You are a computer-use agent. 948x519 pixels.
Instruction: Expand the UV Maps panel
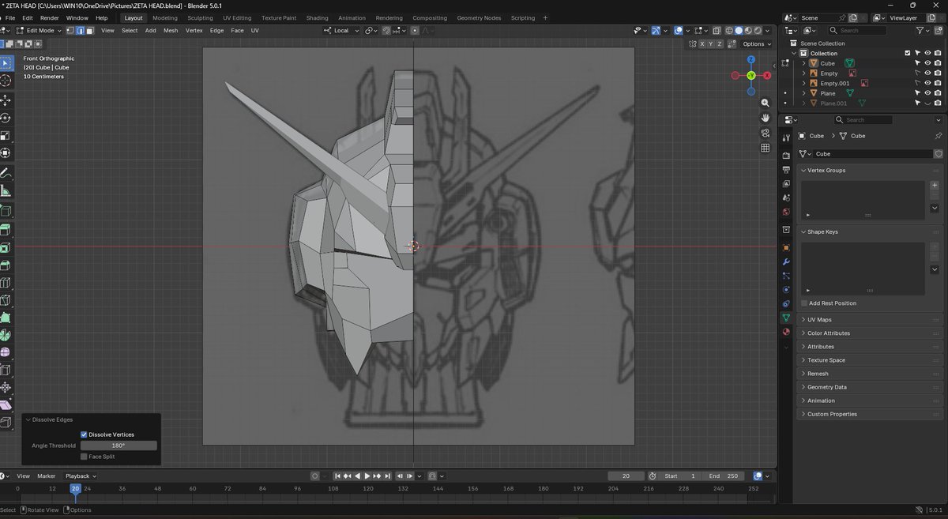819,320
